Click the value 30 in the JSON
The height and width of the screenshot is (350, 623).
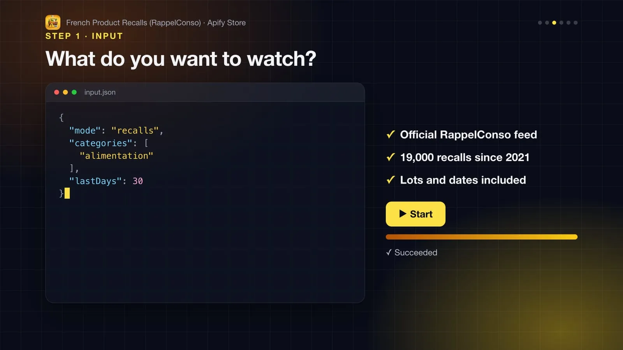click(x=138, y=181)
